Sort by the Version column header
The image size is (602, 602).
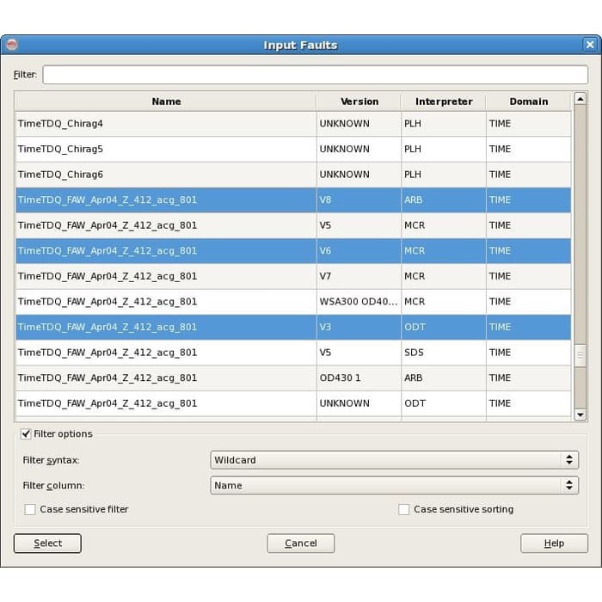[359, 101]
